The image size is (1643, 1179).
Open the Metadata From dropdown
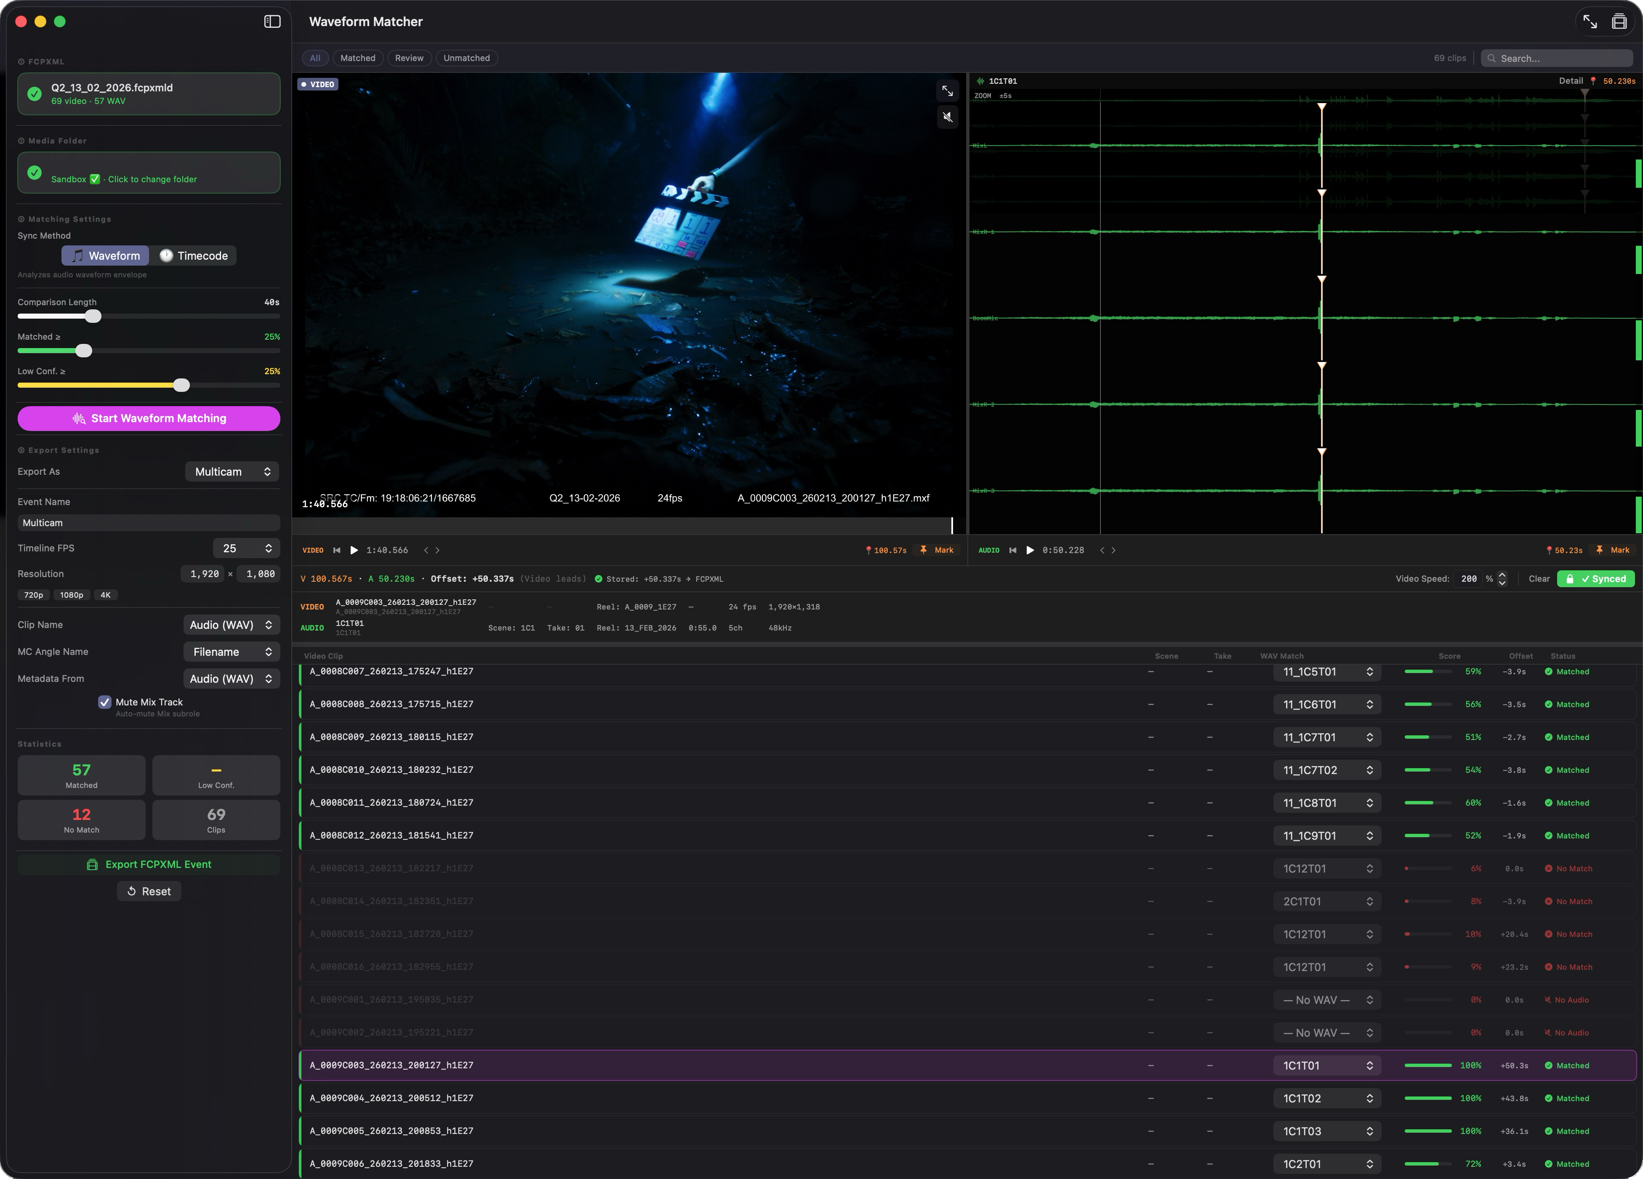click(x=231, y=679)
